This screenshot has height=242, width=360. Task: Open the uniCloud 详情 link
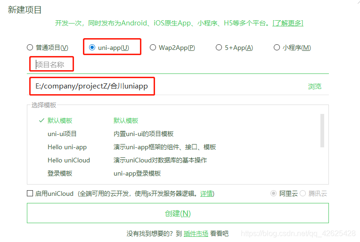tap(206, 194)
